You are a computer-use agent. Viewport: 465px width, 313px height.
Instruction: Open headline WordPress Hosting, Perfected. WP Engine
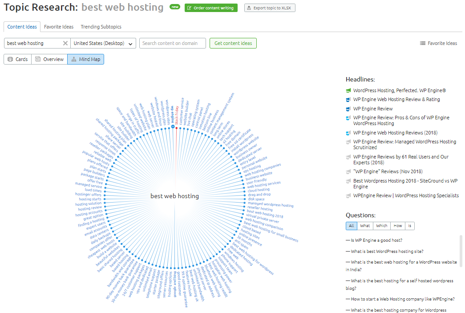[400, 90]
